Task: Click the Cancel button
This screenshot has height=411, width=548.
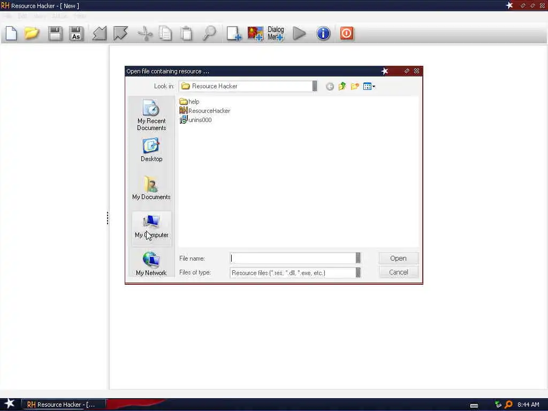Action: coord(398,272)
